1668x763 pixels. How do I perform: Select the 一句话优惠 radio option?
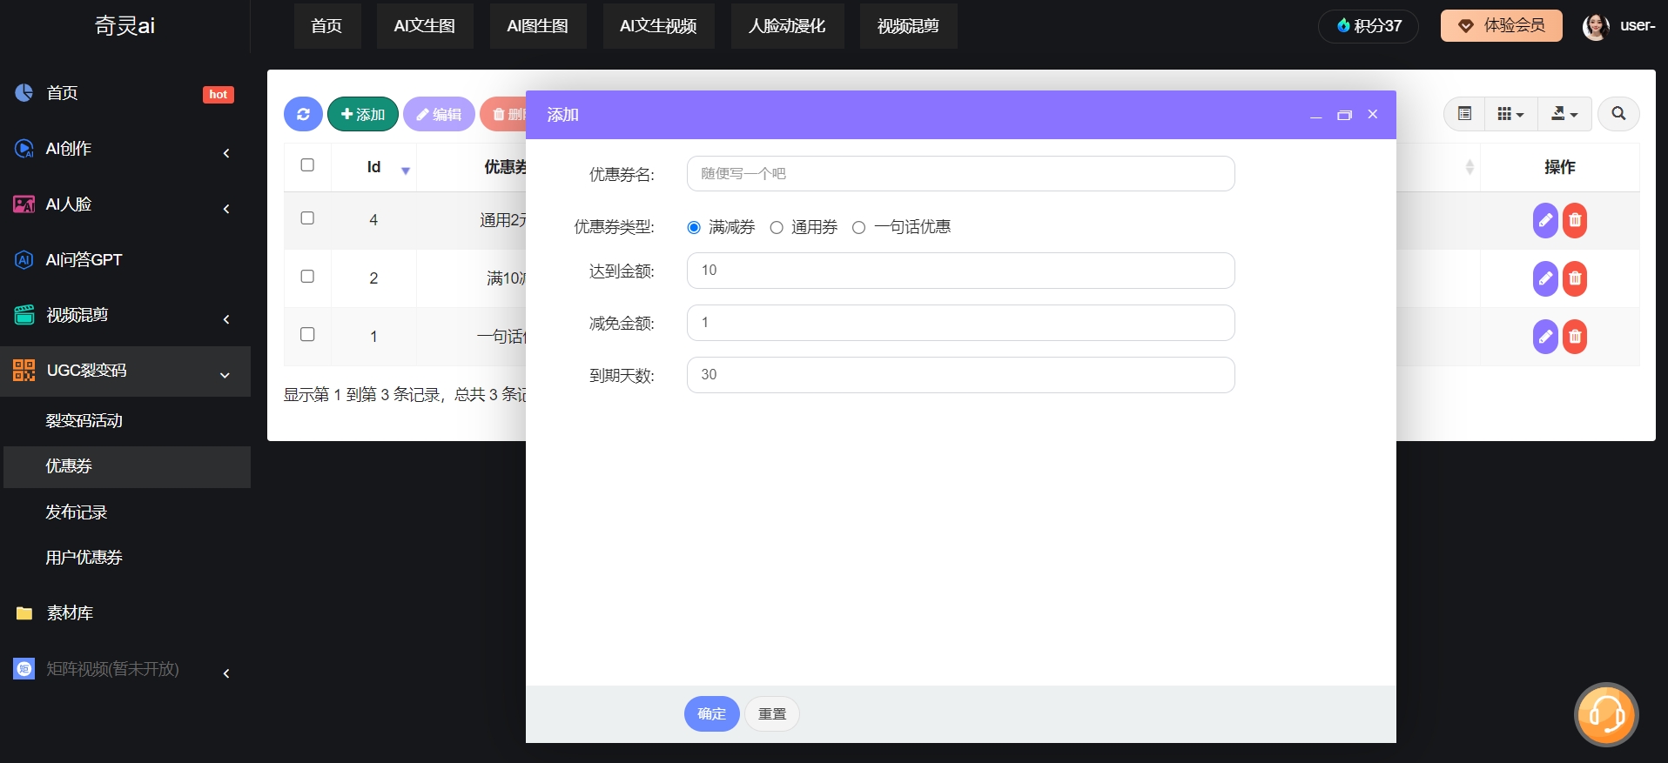click(x=859, y=227)
